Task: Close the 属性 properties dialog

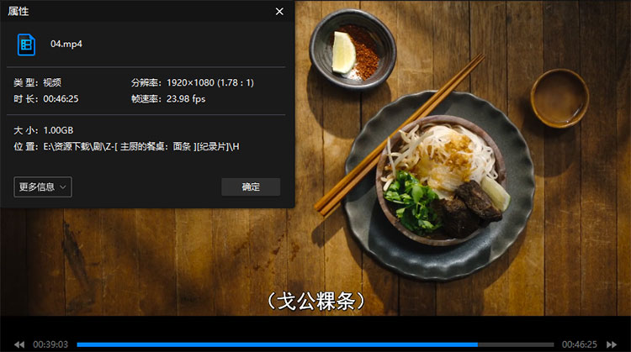Action: [279, 12]
